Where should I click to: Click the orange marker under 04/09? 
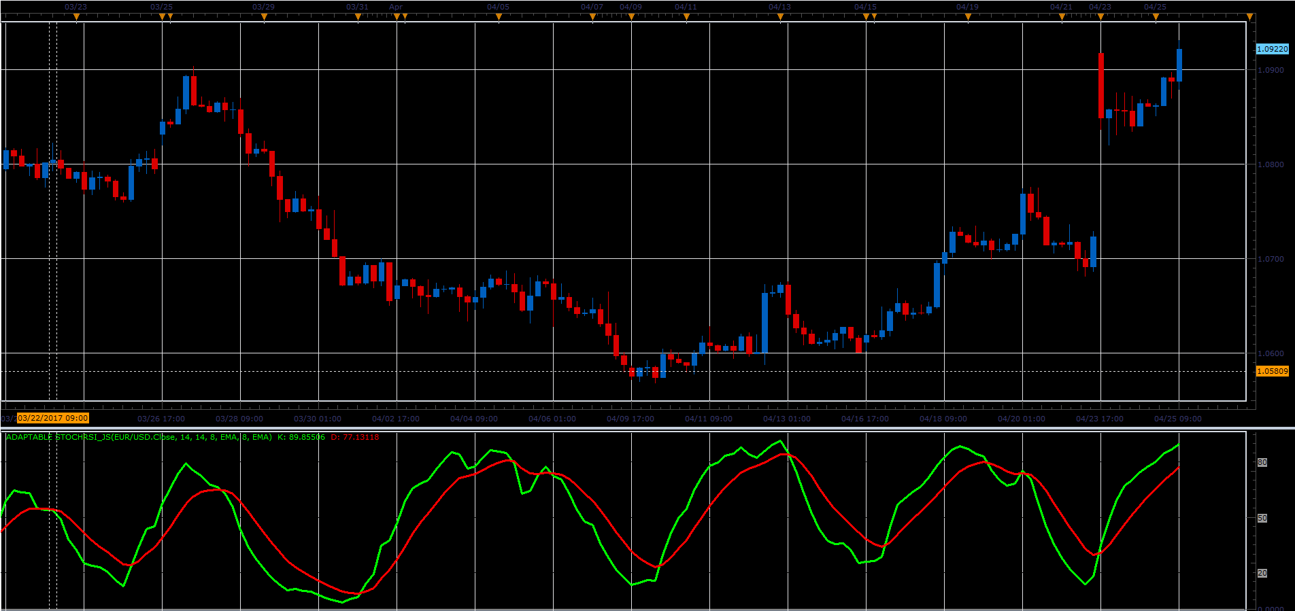click(x=631, y=16)
